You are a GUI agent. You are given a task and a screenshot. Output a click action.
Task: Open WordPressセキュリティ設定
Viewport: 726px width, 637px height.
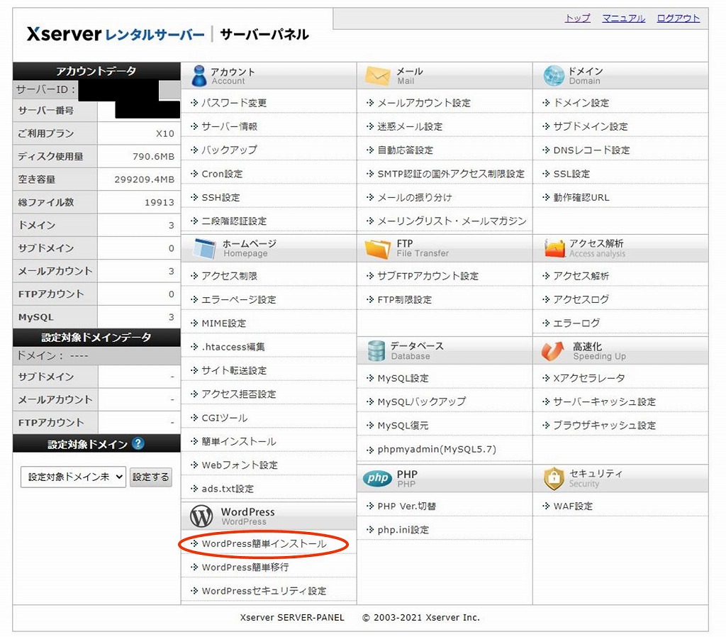pos(264,591)
